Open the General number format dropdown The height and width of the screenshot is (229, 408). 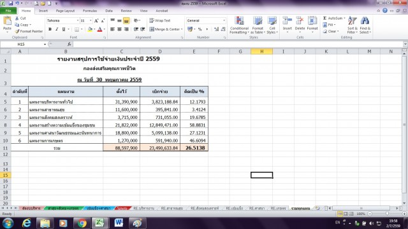pos(224,20)
